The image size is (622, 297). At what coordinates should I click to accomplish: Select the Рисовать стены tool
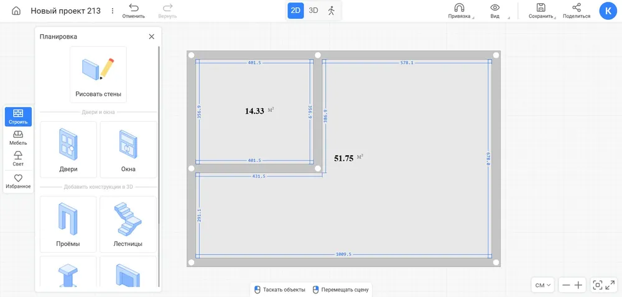(98, 75)
